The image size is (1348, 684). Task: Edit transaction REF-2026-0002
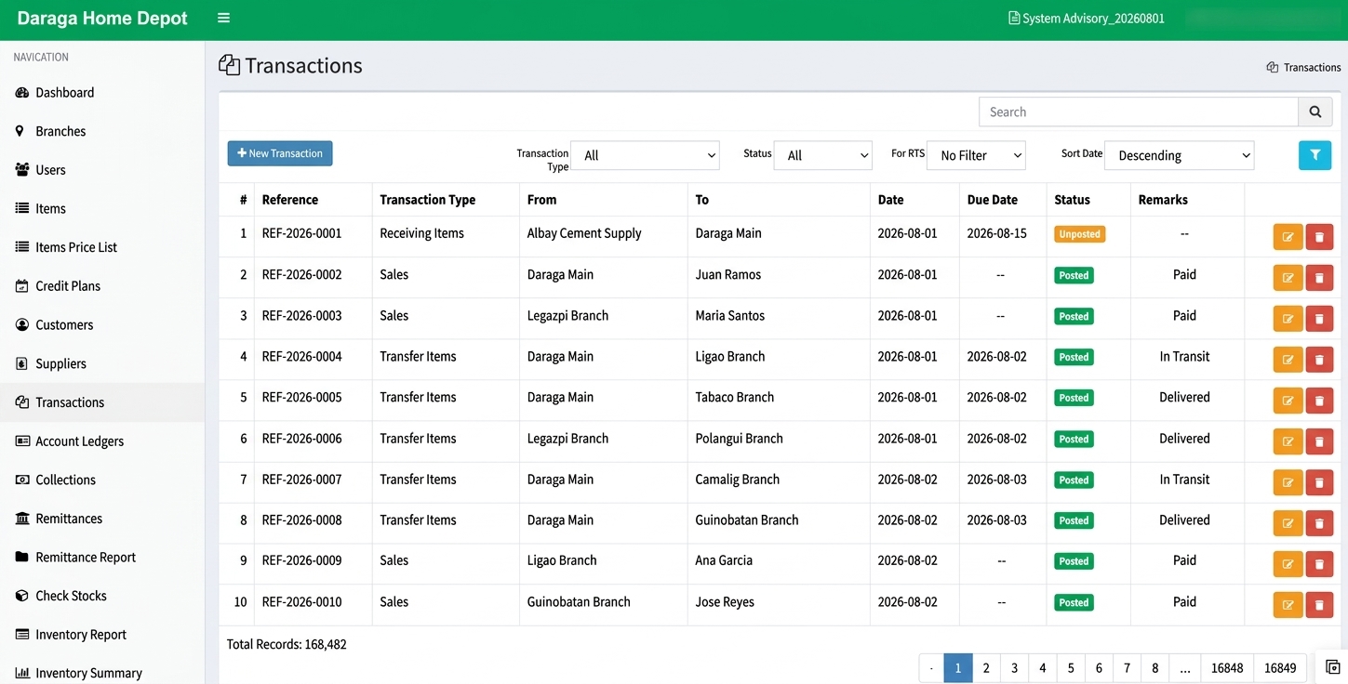[1288, 278]
